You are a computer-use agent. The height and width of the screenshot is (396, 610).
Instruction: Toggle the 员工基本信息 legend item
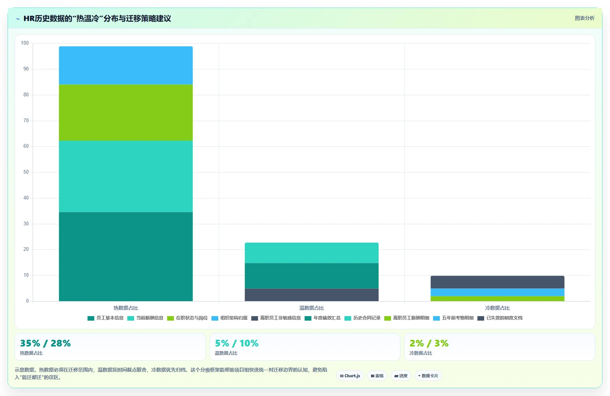click(x=106, y=318)
